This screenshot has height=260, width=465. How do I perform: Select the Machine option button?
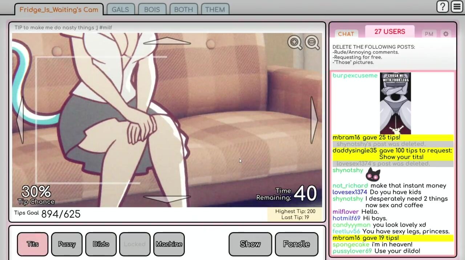click(169, 244)
